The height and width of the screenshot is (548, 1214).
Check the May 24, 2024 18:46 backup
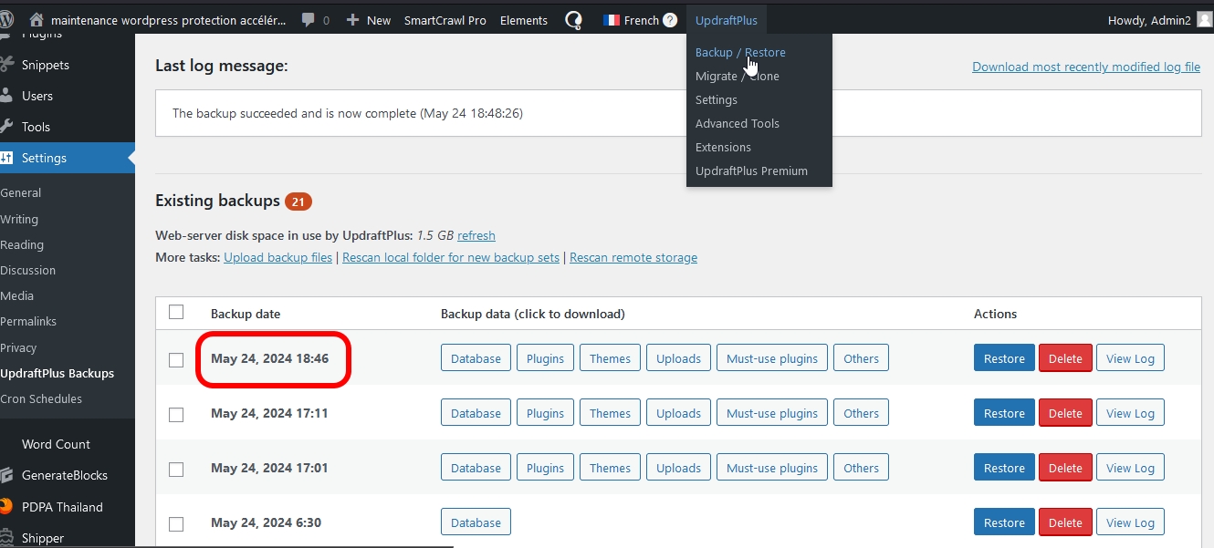pyautogui.click(x=176, y=360)
